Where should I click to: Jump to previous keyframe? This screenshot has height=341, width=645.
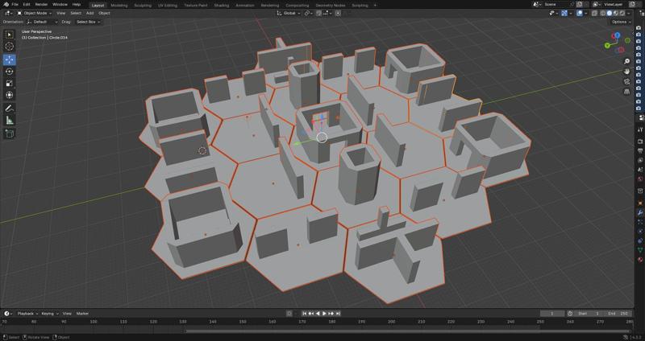coord(311,314)
